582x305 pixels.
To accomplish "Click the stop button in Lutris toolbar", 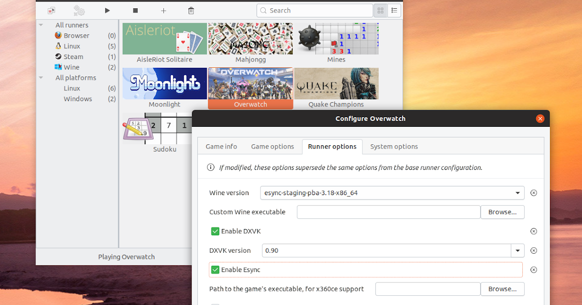I will click(135, 10).
